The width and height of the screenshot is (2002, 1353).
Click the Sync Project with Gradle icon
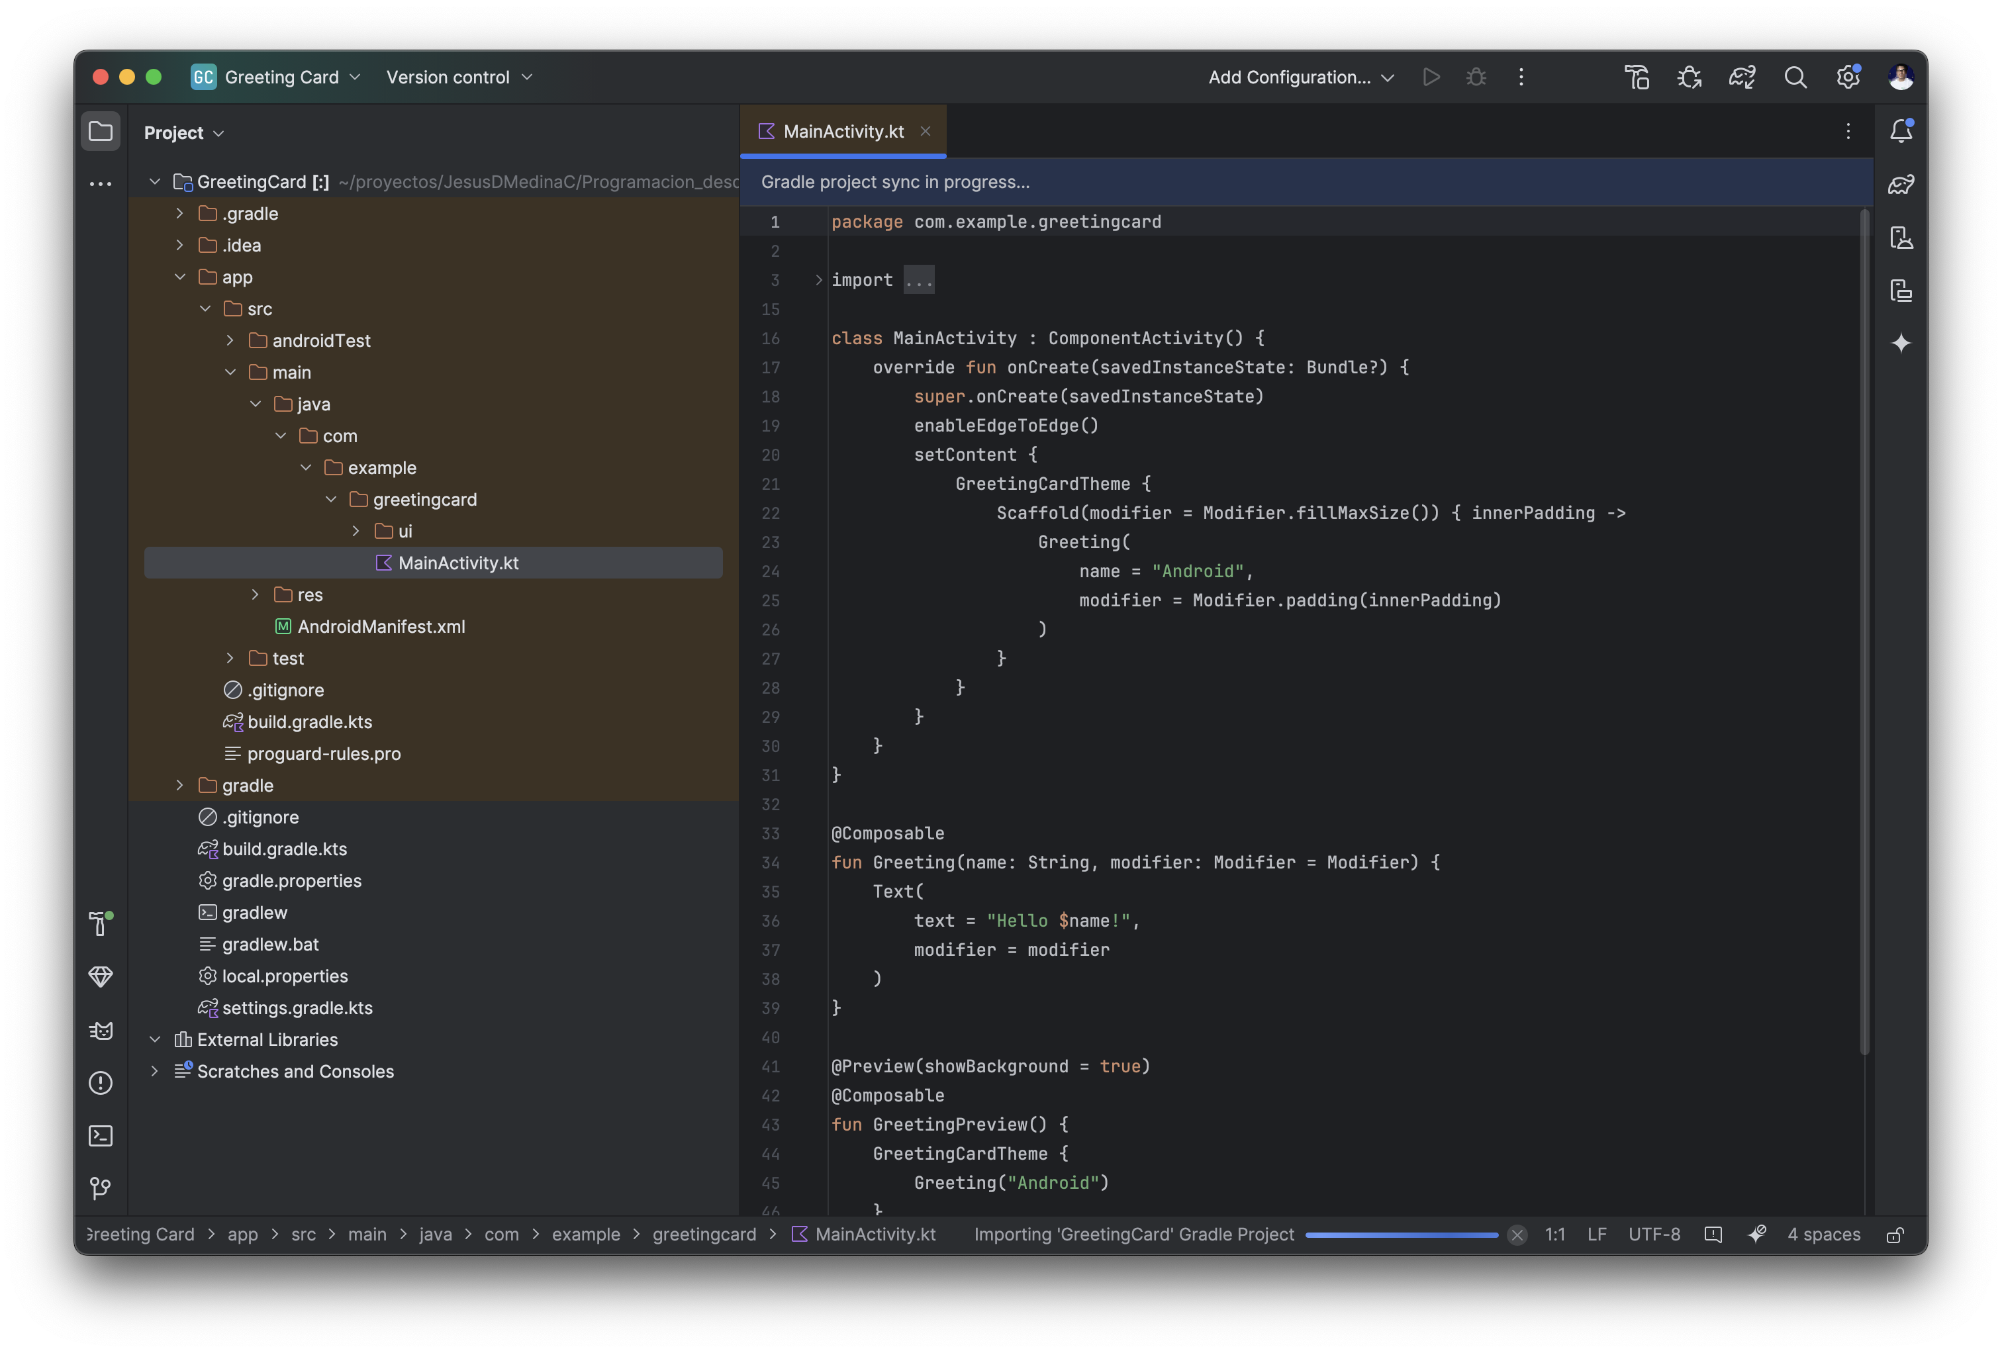1742,77
